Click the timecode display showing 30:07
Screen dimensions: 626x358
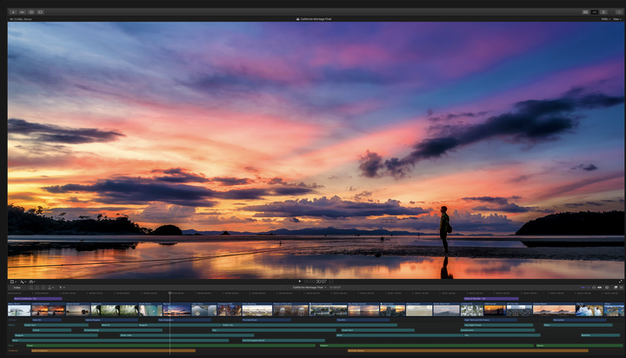[321, 282]
